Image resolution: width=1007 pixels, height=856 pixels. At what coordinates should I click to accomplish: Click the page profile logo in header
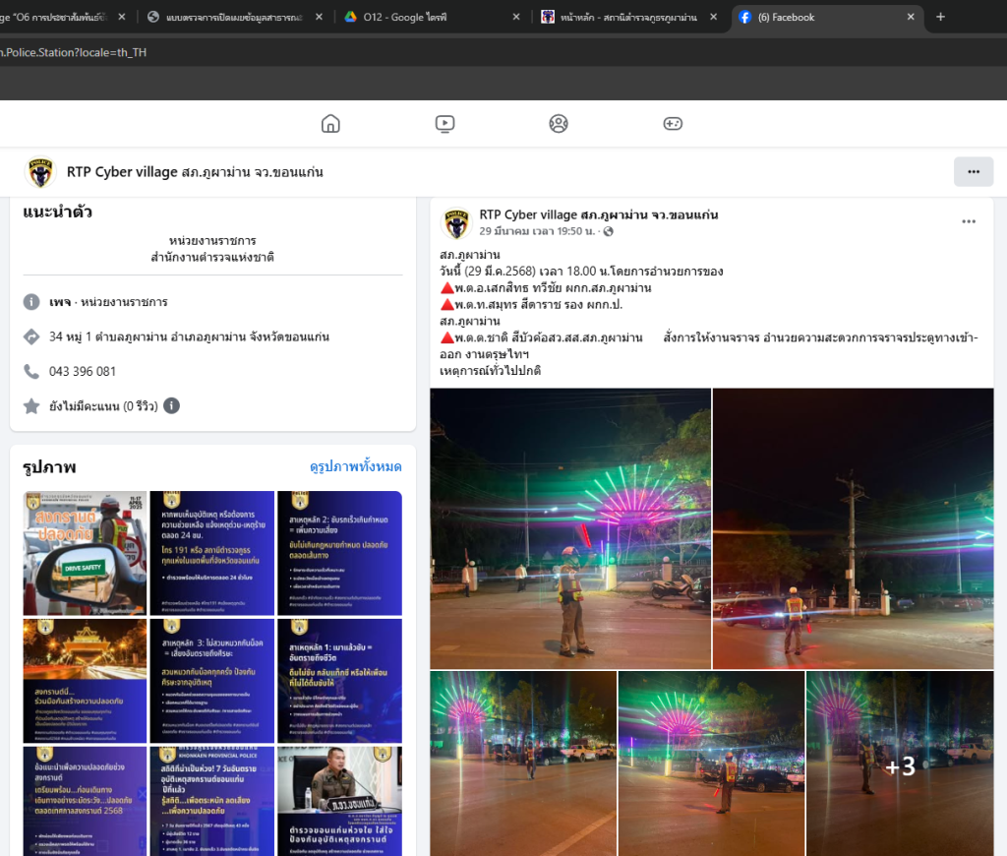pyautogui.click(x=40, y=172)
